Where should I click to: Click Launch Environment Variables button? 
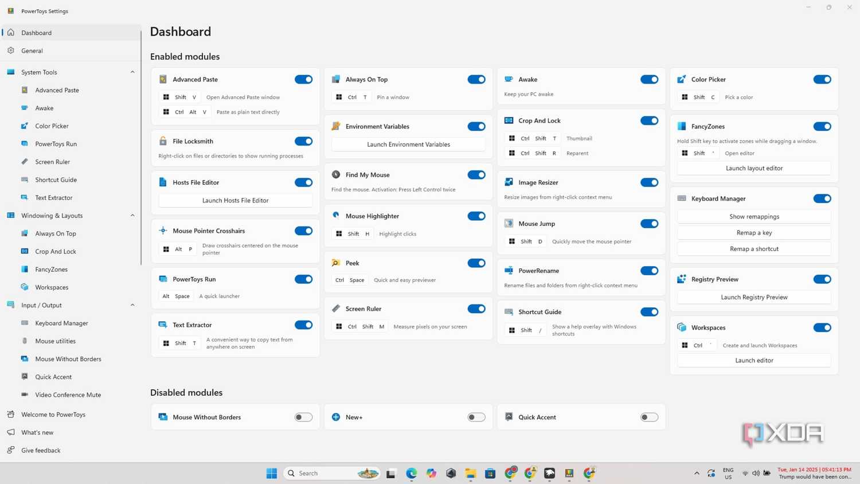click(408, 145)
